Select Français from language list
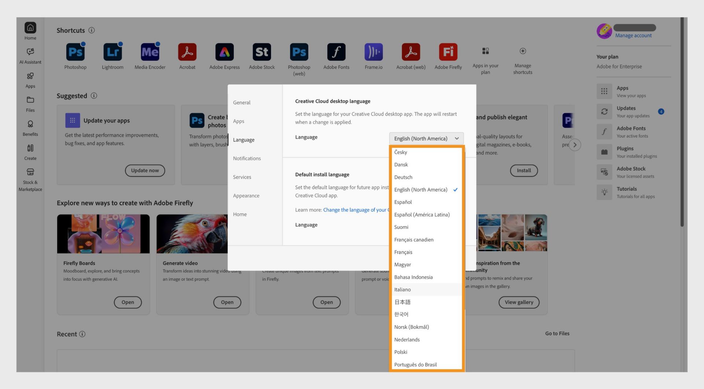The image size is (704, 389). [x=426, y=252]
